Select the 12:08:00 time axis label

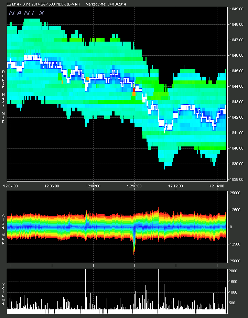93,186
